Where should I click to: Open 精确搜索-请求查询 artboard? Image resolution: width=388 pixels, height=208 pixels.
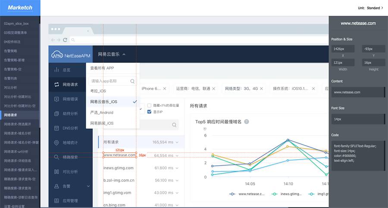[x=18, y=188]
